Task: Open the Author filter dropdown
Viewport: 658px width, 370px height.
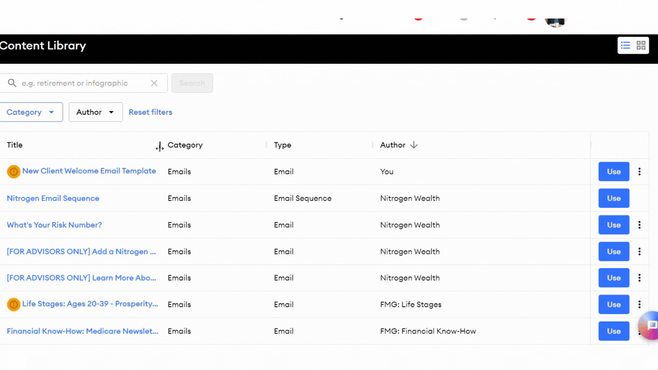Action: [x=96, y=112]
